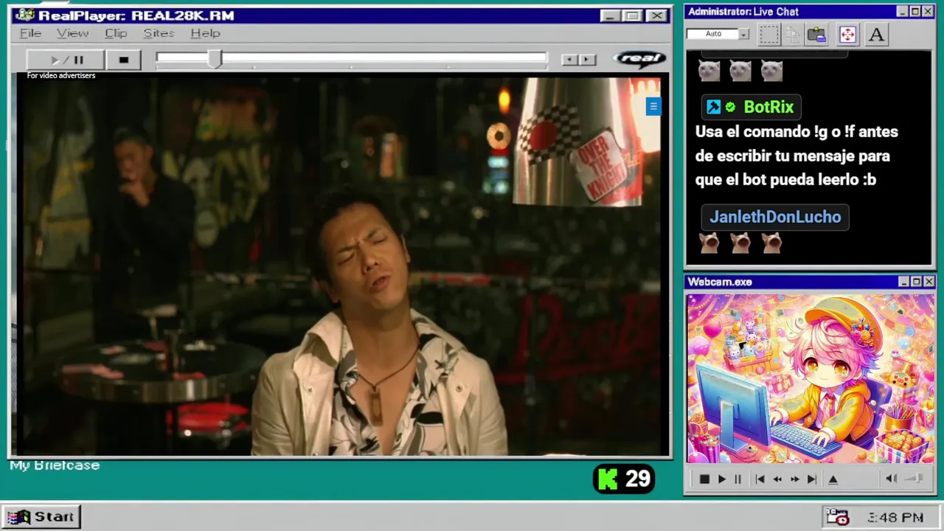Toggle the full-screen arrows icon in Live Chat

847,34
